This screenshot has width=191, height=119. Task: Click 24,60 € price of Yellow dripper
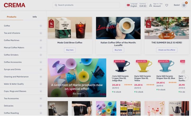pyautogui.click(x=138, y=85)
